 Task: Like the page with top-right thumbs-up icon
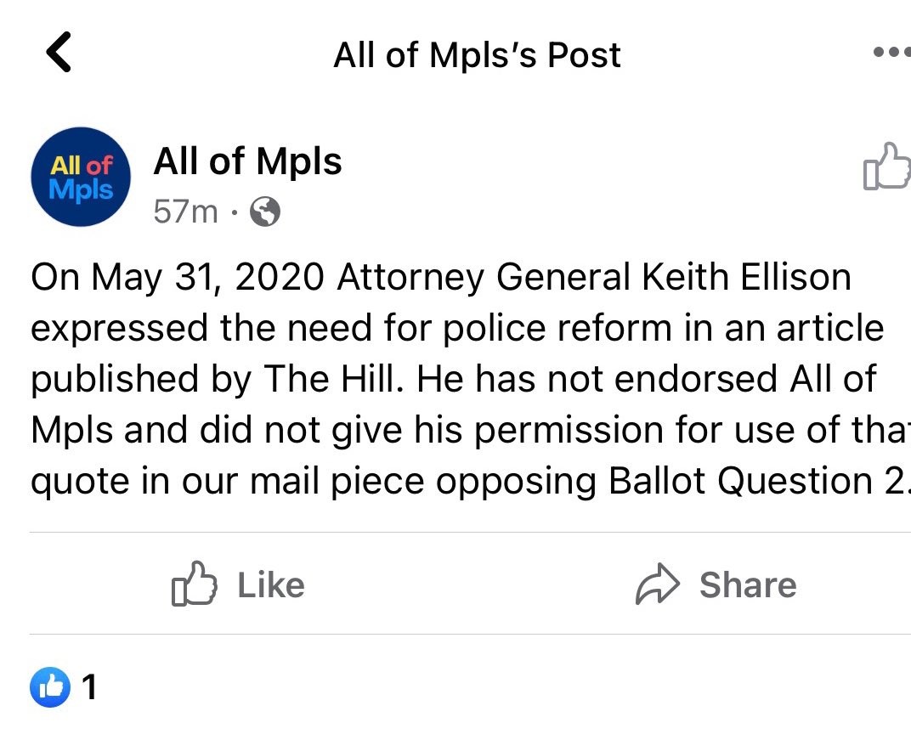coord(886,167)
